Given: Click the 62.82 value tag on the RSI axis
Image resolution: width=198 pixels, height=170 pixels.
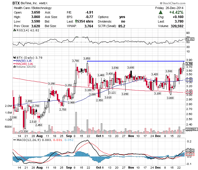Looking at the screenshot, I should [190, 39].
